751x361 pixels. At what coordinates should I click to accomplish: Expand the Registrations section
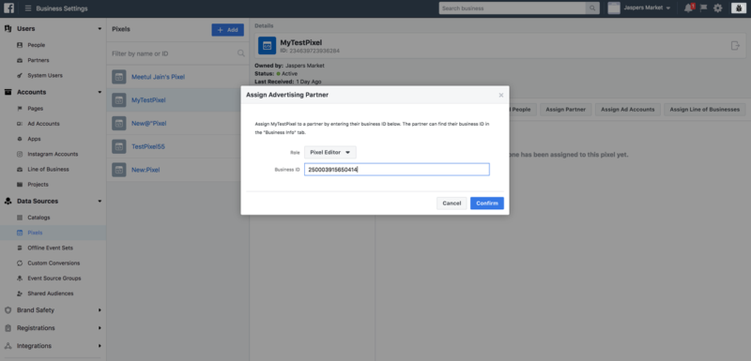point(100,328)
